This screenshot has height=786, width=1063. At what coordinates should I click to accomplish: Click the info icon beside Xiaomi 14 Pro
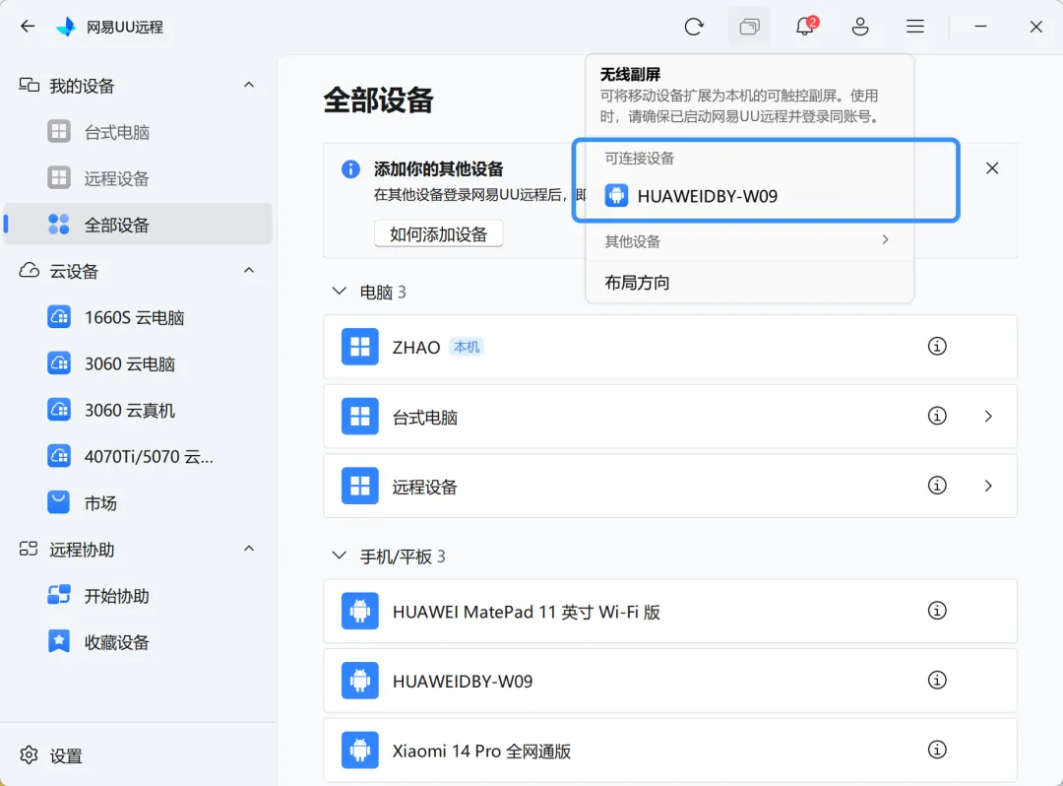click(937, 750)
